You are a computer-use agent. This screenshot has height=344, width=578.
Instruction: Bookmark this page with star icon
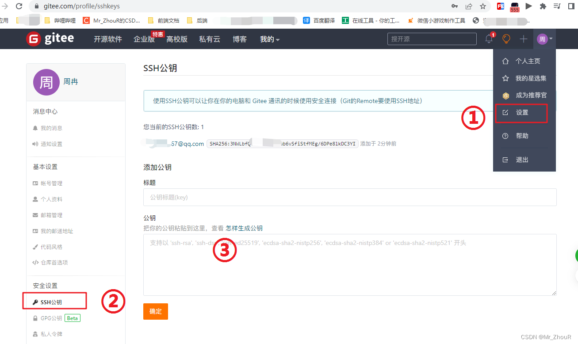pos(483,6)
